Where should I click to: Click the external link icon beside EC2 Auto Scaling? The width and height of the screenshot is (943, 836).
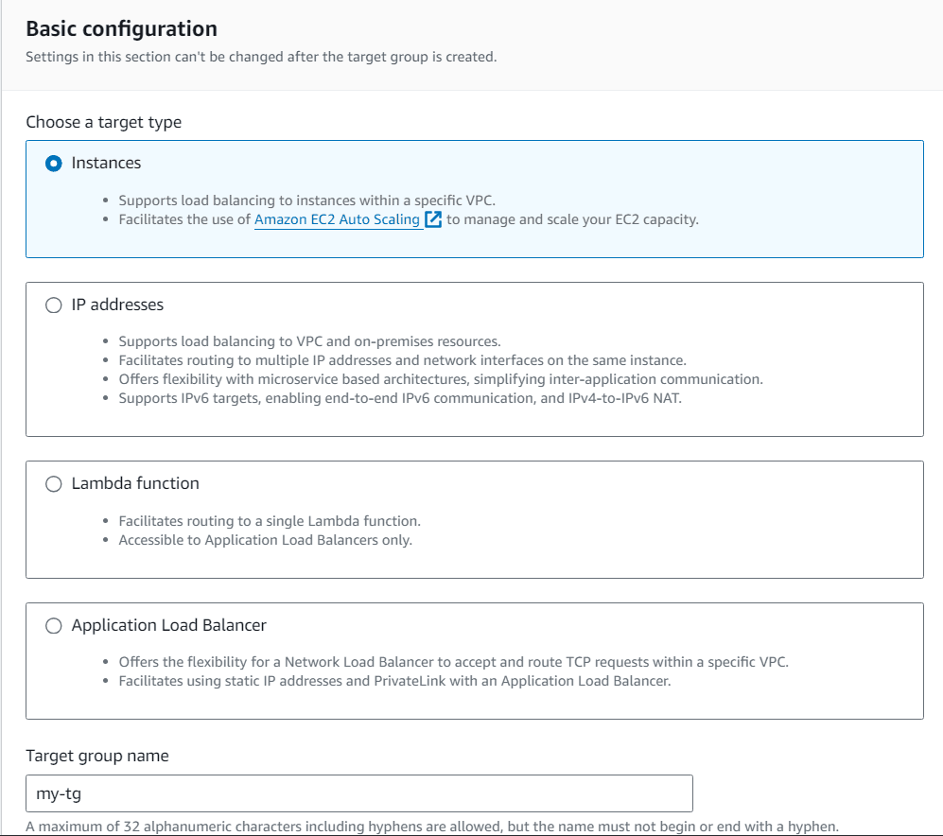point(433,220)
